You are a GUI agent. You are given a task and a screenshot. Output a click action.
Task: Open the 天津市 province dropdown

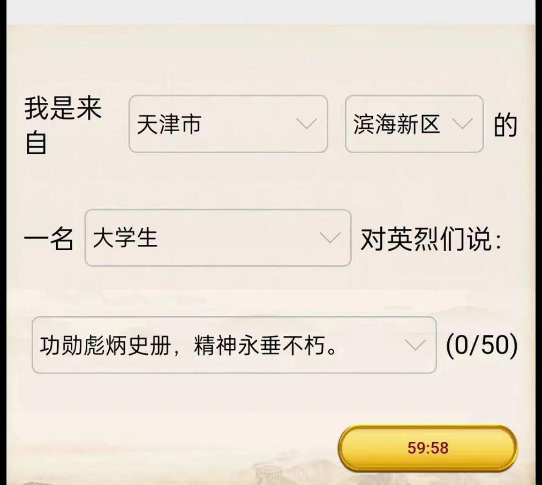coord(228,124)
